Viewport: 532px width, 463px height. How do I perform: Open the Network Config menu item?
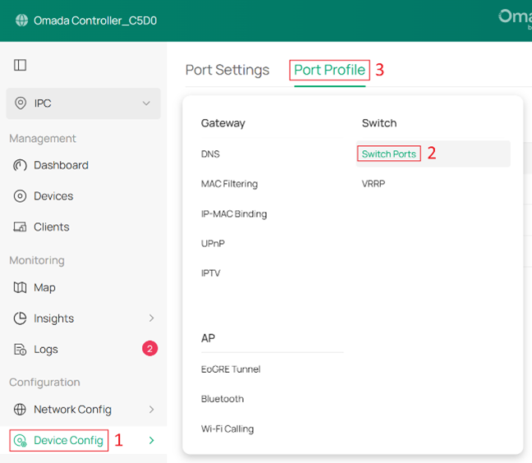coord(72,410)
